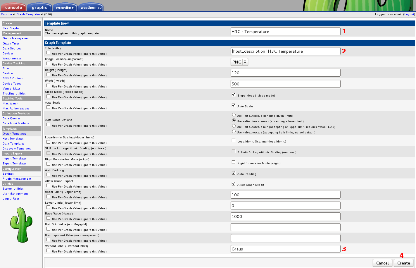The width and height of the screenshot is (416, 268).
Task: Uncheck Auto Padding
Action: [x=233, y=173]
